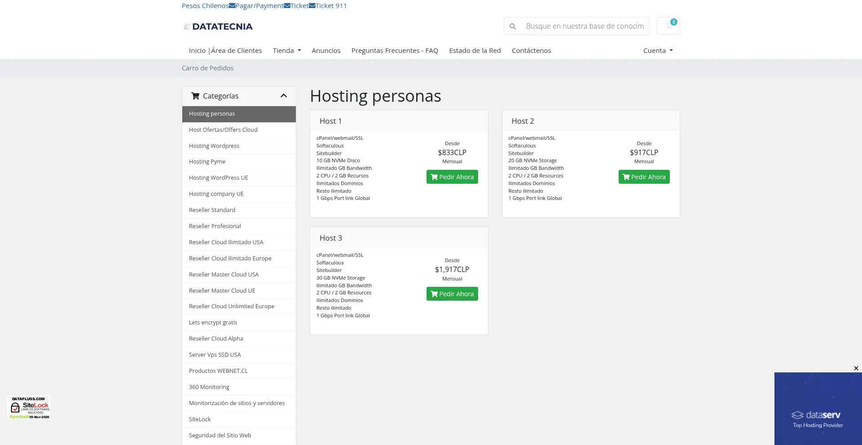
Task: Click the DATATECNIA logo
Action: click(218, 27)
